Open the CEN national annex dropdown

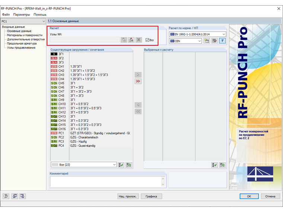tap(185, 41)
